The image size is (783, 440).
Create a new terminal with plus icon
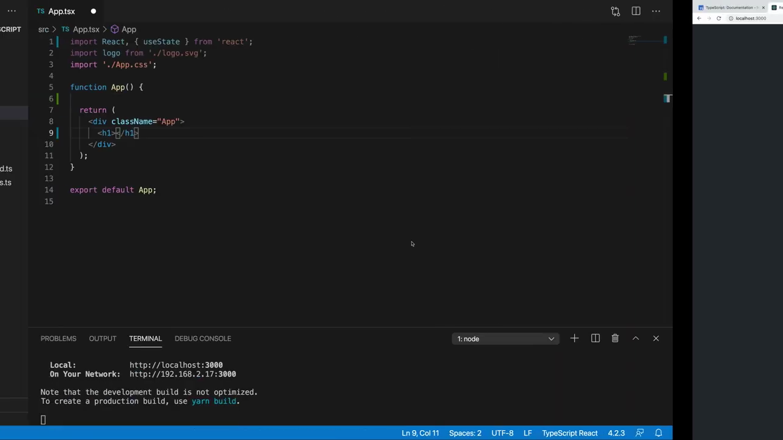574,339
